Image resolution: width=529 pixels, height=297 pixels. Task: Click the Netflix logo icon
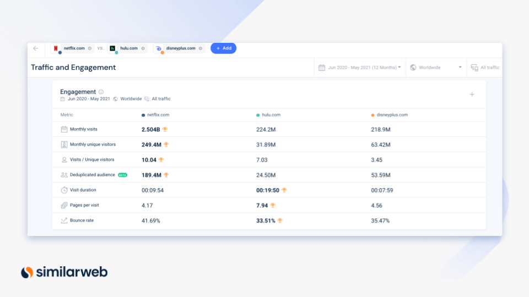pos(56,48)
